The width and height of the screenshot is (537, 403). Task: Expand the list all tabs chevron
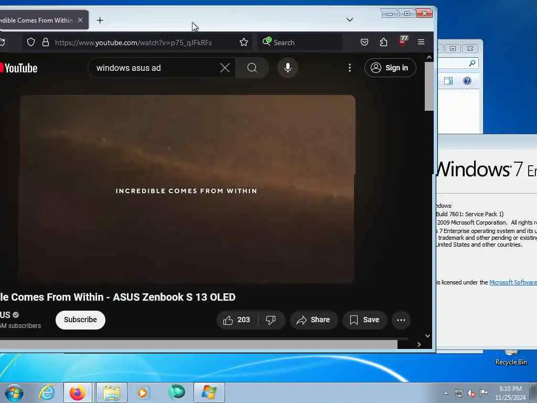pos(349,20)
